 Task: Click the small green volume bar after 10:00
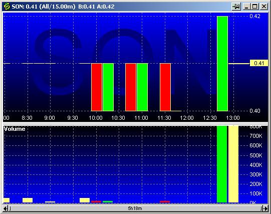pyautogui.click(x=108, y=201)
